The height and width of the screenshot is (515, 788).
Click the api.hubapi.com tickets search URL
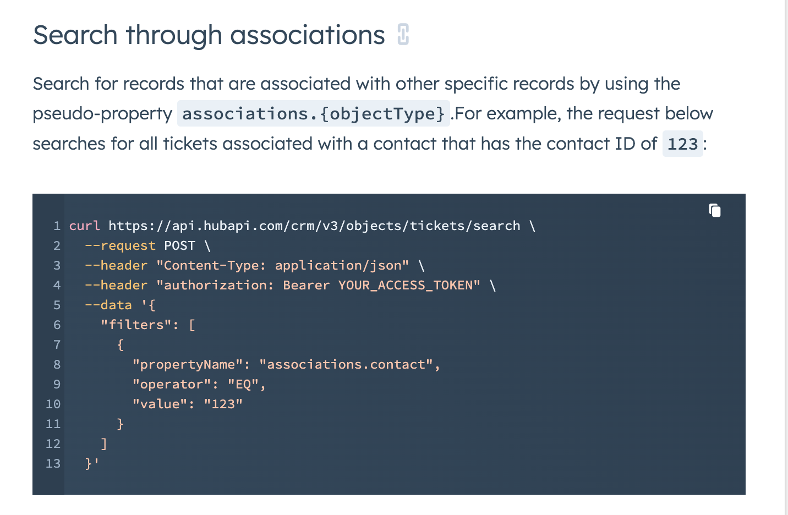coord(314,226)
